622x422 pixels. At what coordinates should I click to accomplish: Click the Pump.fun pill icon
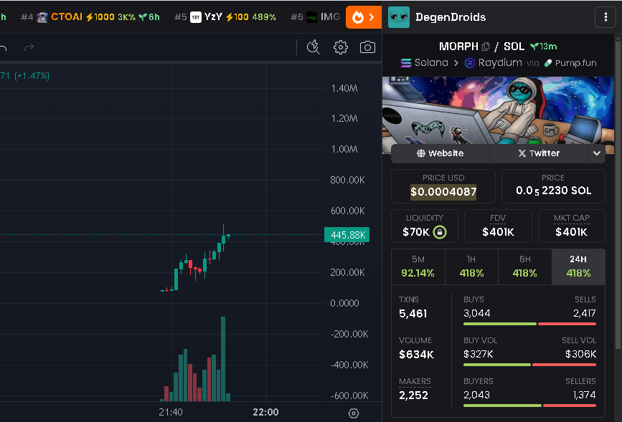point(548,63)
